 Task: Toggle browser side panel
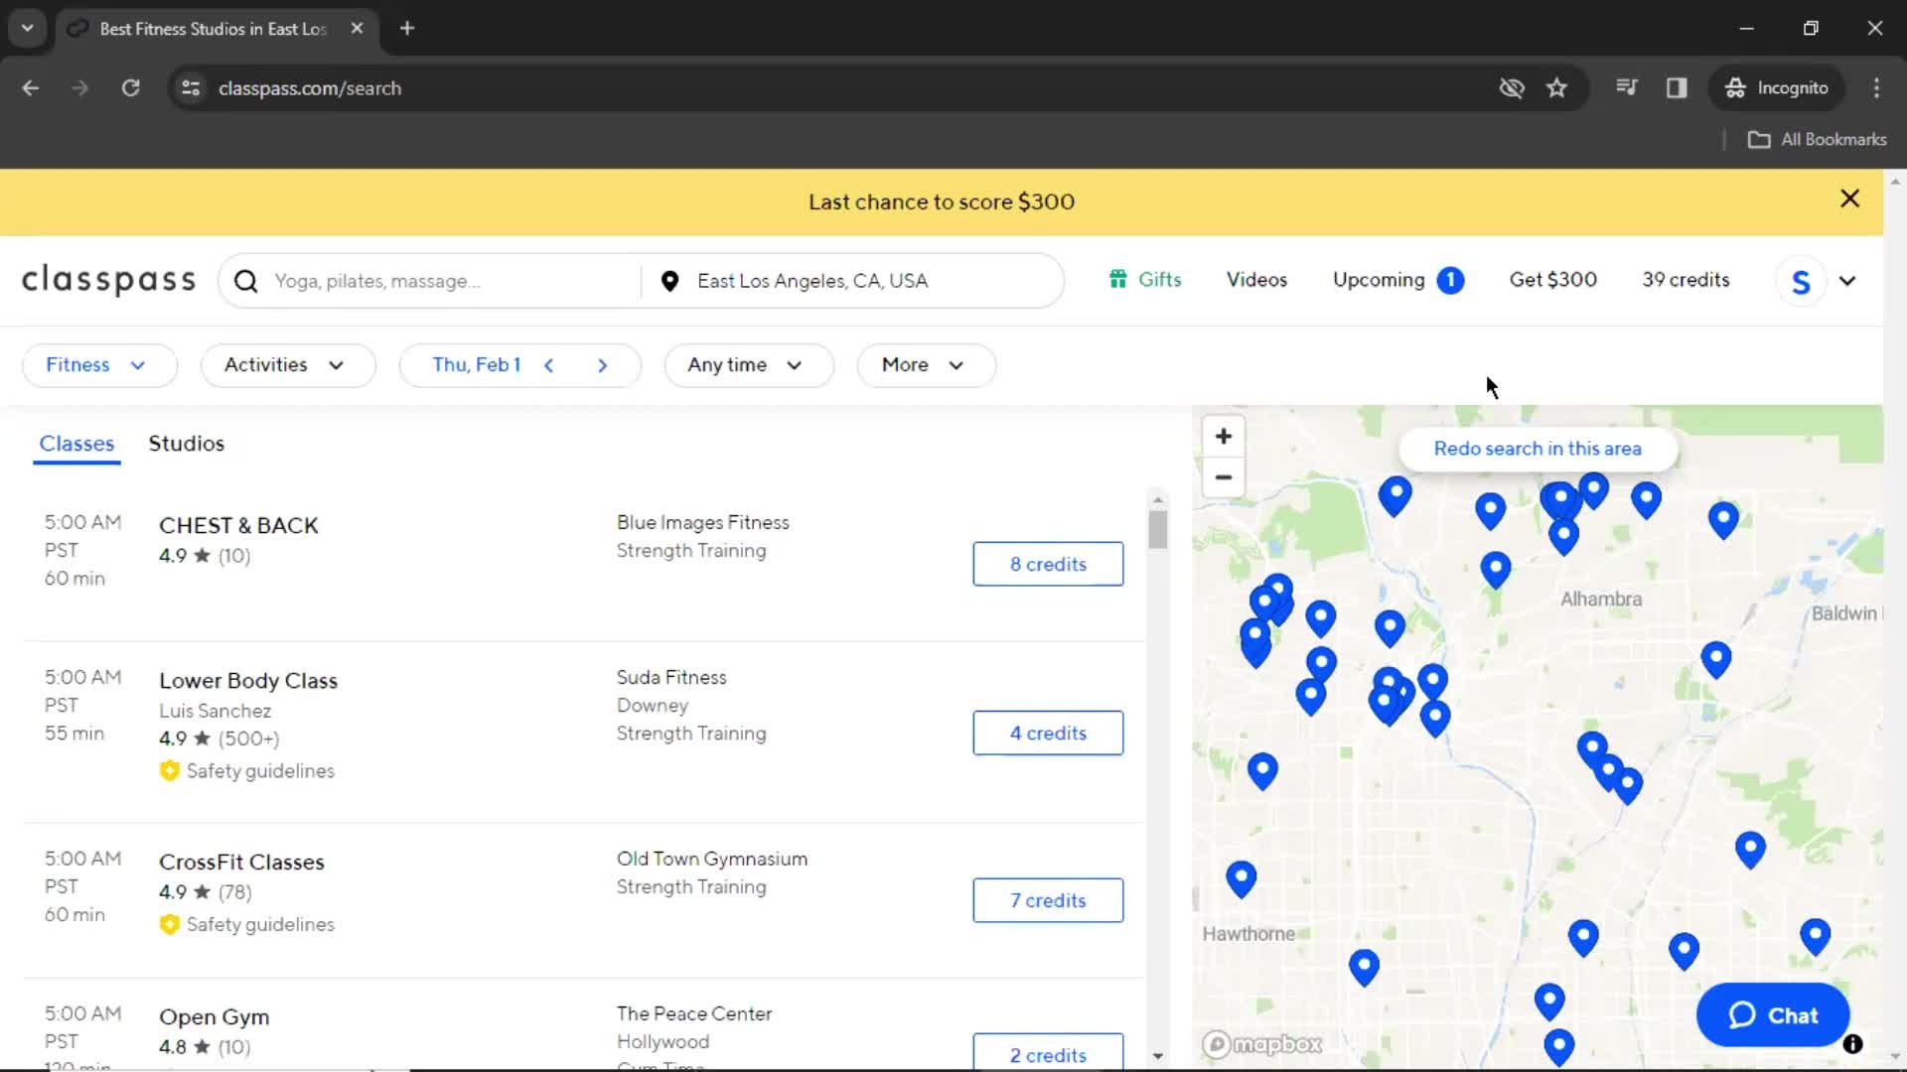[x=1677, y=88]
